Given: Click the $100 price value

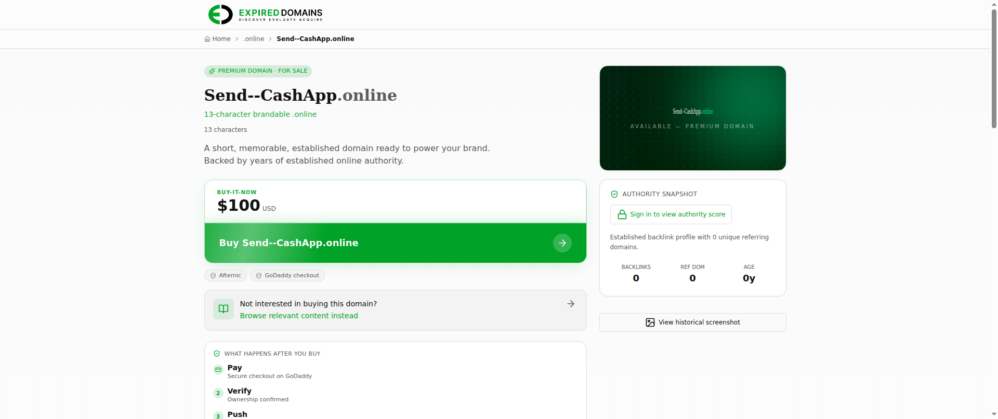Looking at the screenshot, I should pyautogui.click(x=239, y=206).
